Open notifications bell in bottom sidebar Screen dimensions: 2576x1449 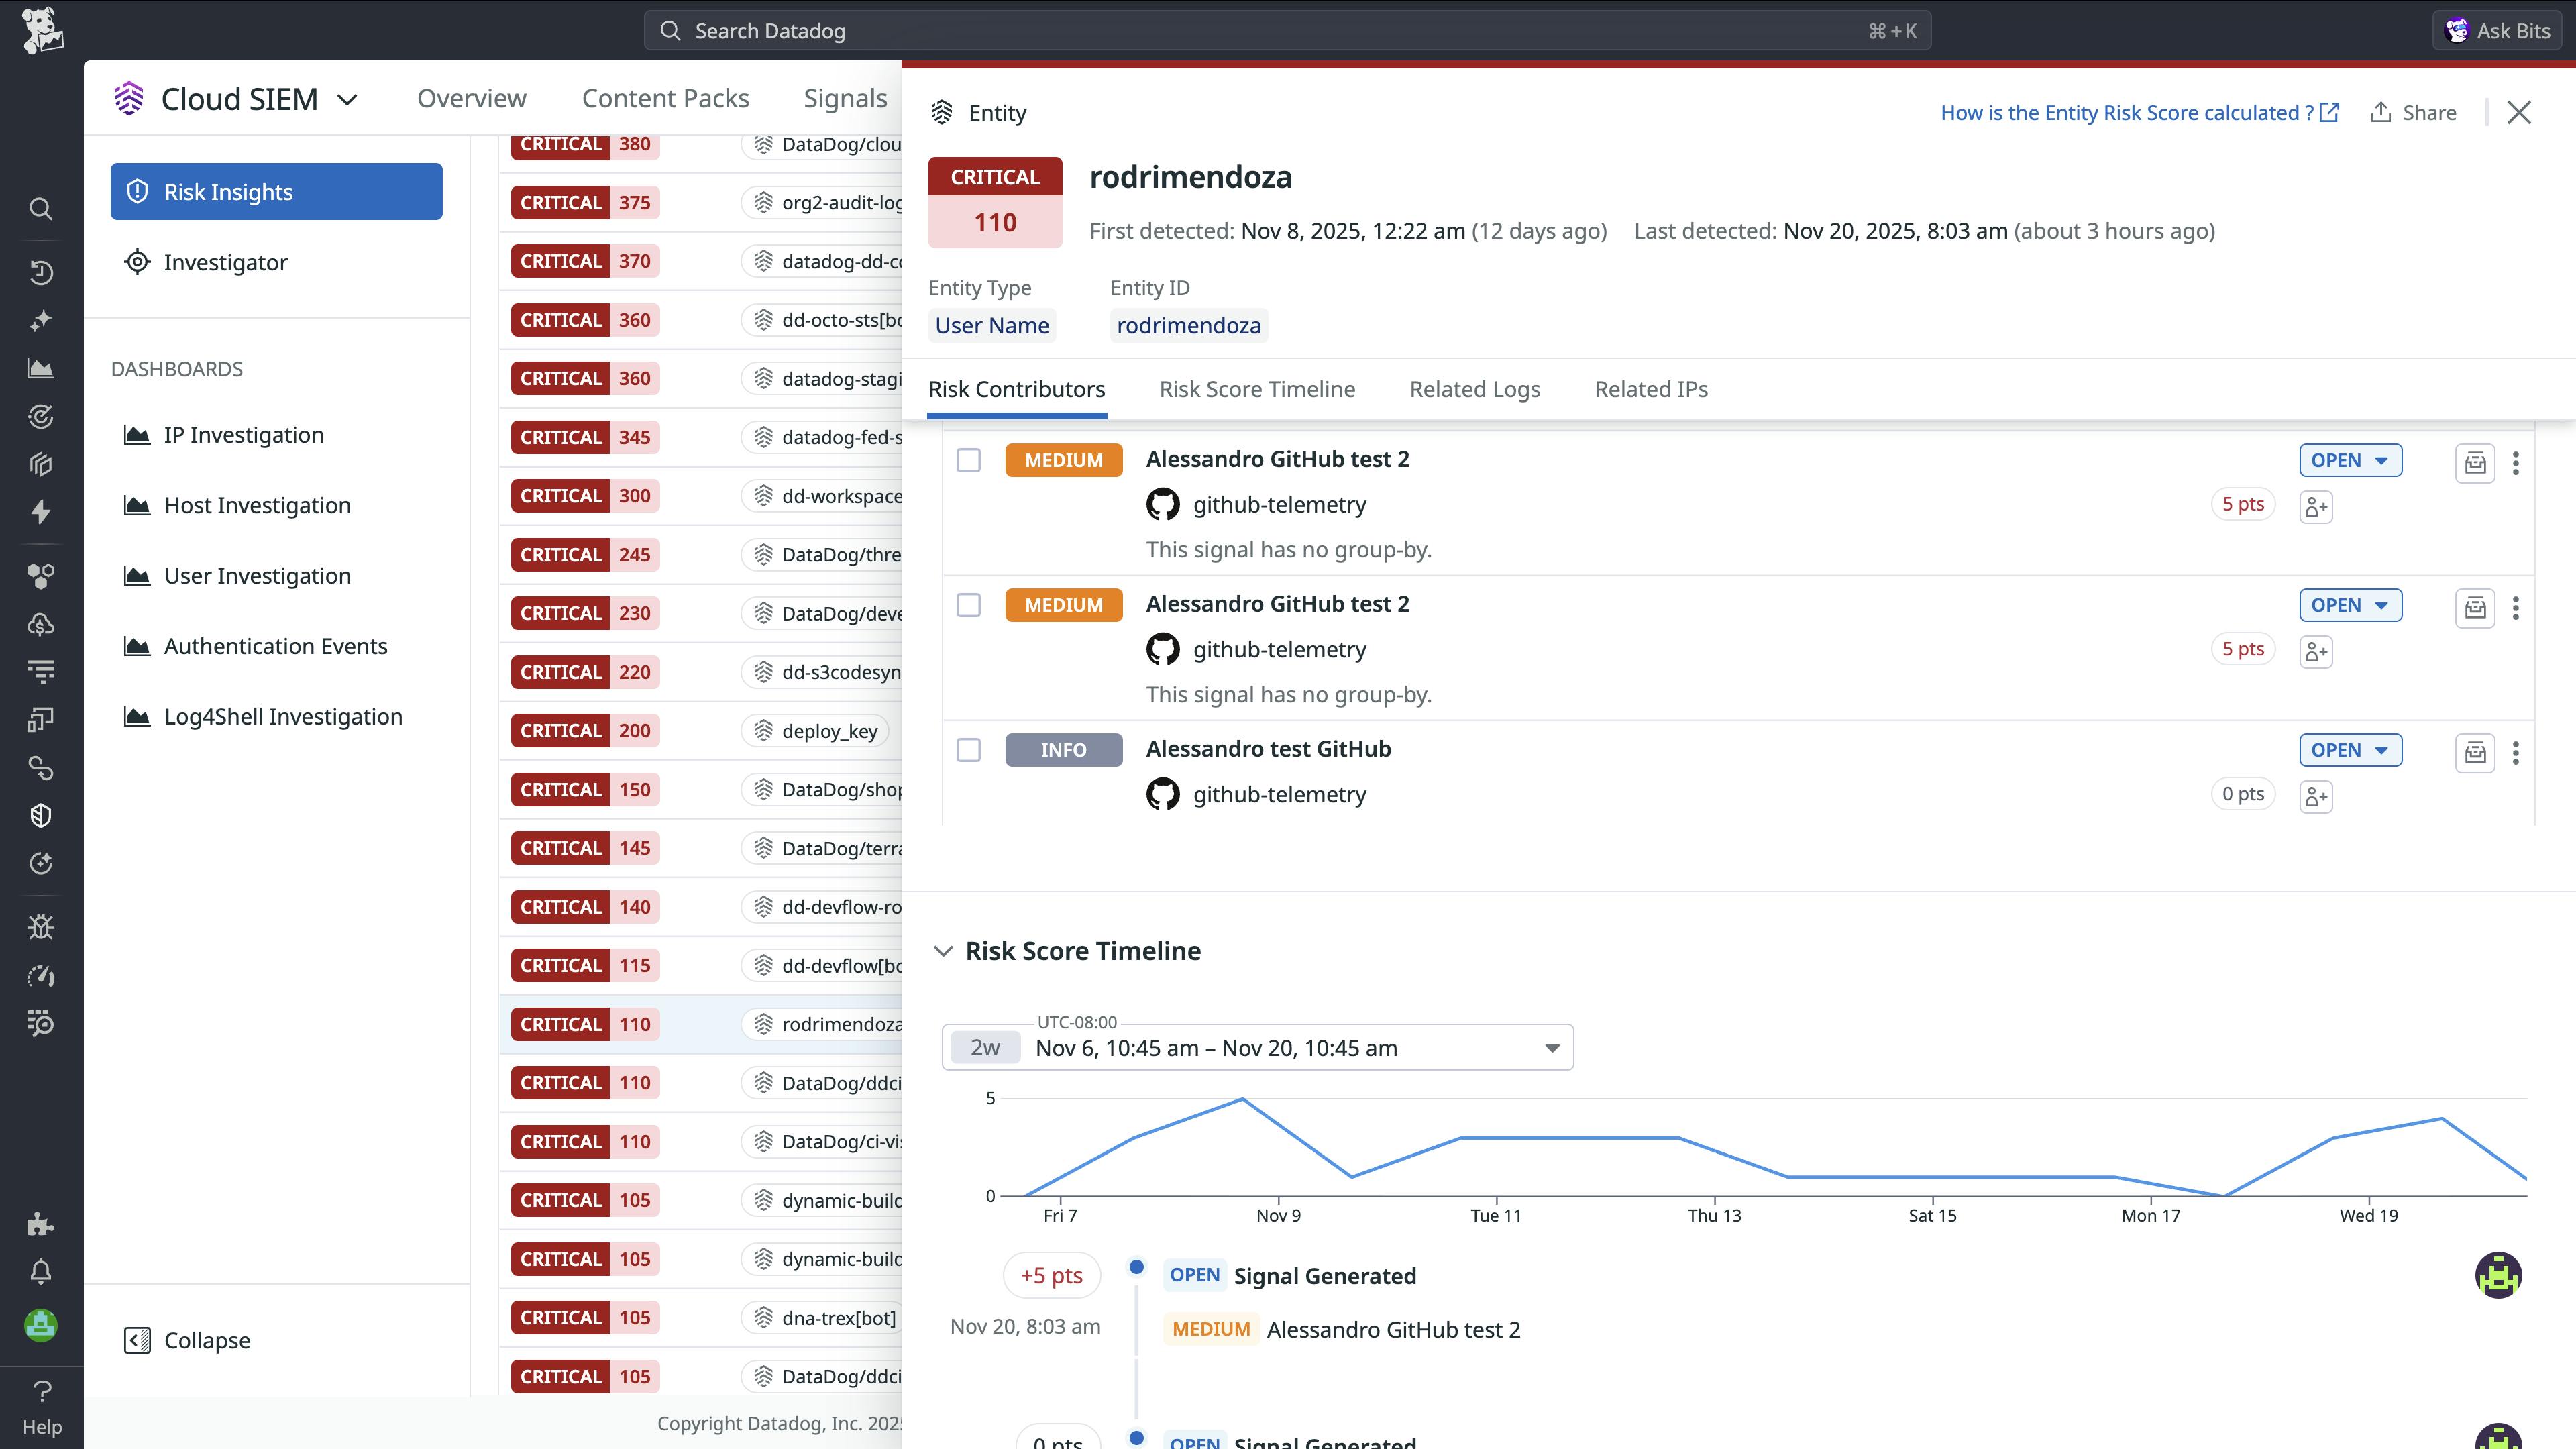coord(41,1271)
